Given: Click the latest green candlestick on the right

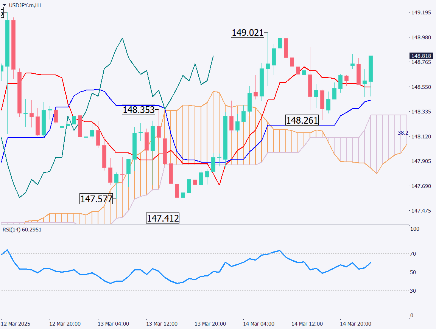Looking at the screenshot, I should 371,68.
